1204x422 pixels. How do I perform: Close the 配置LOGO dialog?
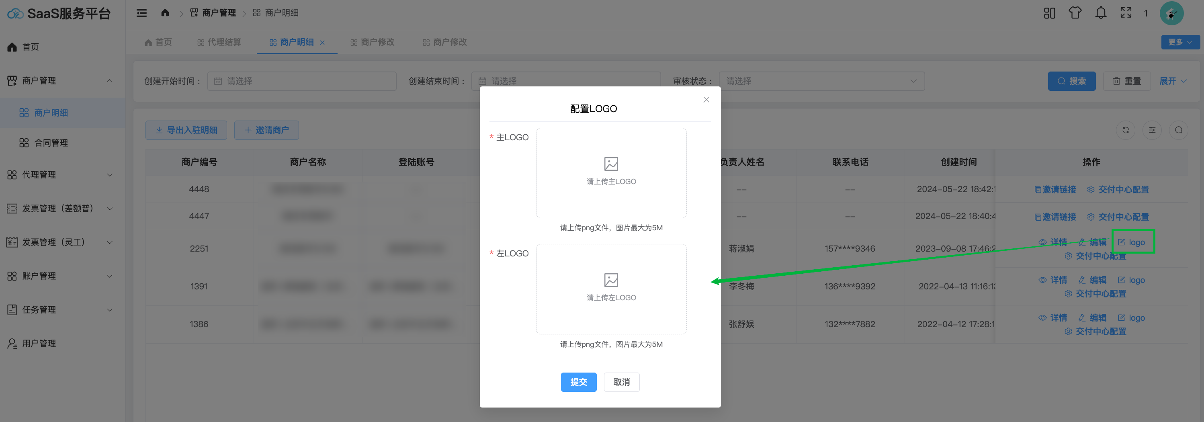pyautogui.click(x=706, y=100)
